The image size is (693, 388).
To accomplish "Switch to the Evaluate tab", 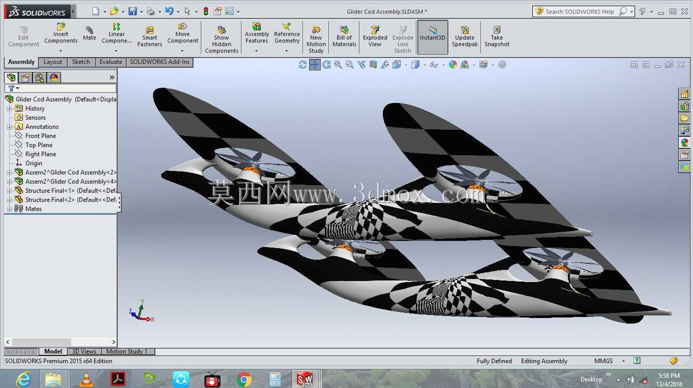I will [111, 62].
